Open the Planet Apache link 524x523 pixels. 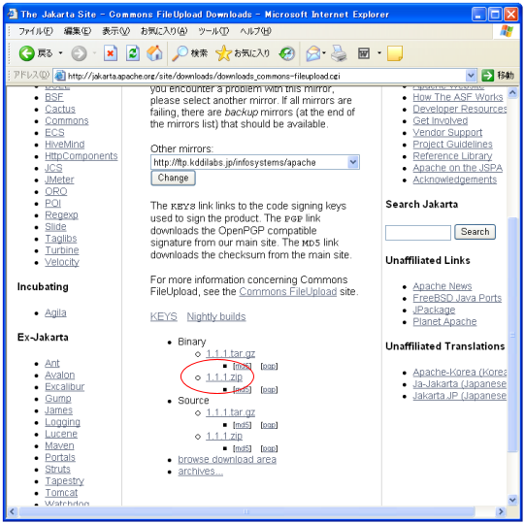tap(444, 321)
